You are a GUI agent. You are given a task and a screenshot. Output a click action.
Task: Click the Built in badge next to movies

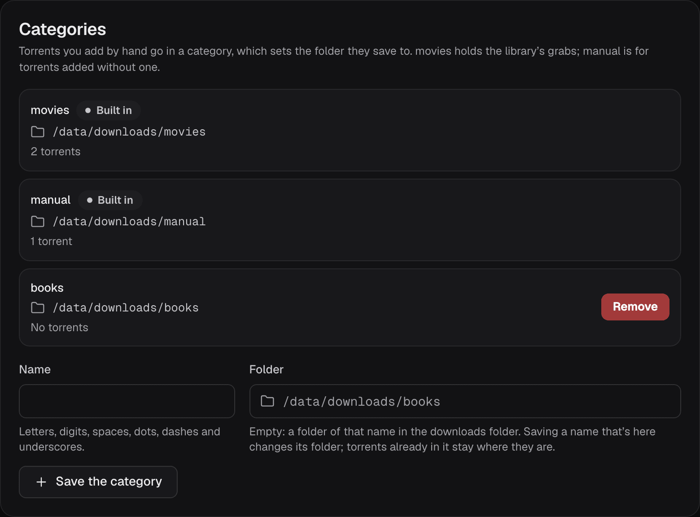pyautogui.click(x=109, y=110)
